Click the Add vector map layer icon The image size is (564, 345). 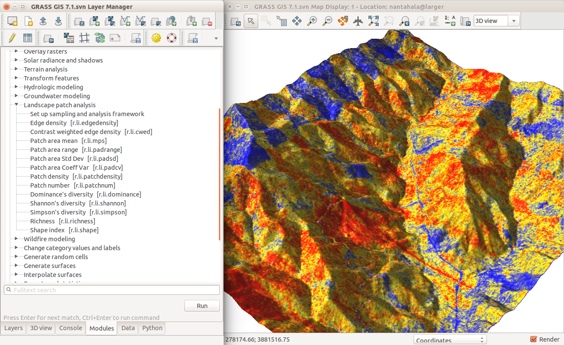pos(125,21)
